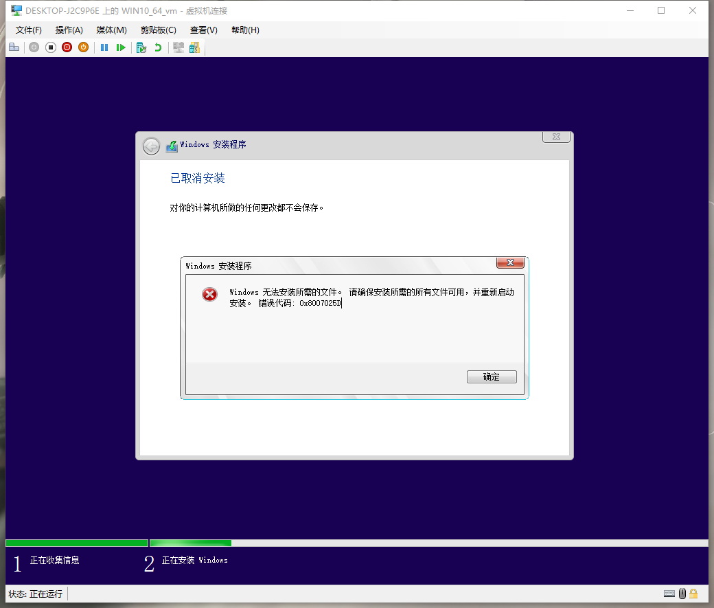Open the 帮助(H) menu
Image resolution: width=714 pixels, height=608 pixels.
coord(246,30)
